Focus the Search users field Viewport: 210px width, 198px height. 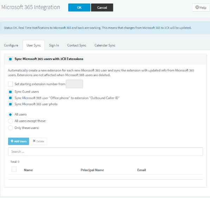[106, 152]
